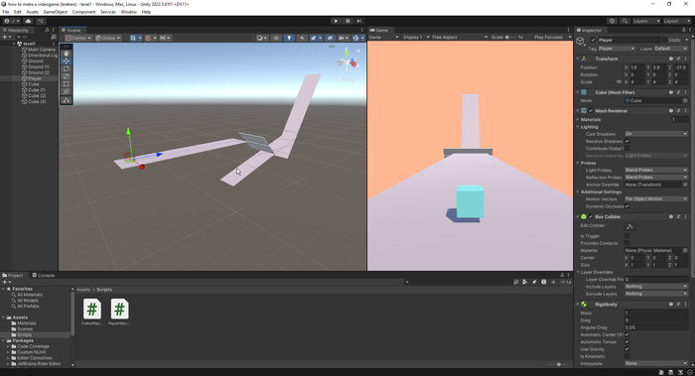Open Motion Vectors dropdown

click(656, 198)
